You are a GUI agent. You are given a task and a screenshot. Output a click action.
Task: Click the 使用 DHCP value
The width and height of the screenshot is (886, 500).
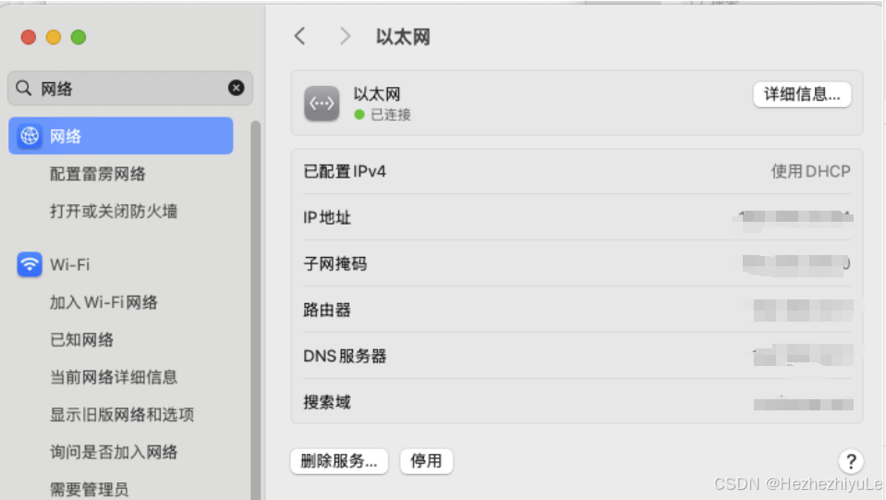pos(811,171)
